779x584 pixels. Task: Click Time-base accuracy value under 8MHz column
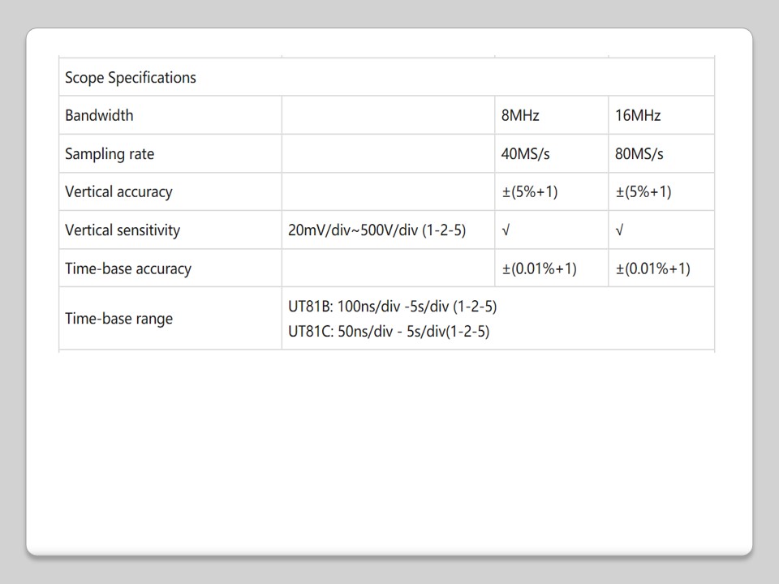(539, 268)
